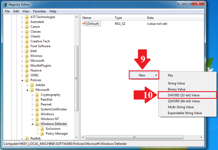Image resolution: width=218 pixels, height=150 pixels.
Task: Click the REG_SZ type cell
Action: (120, 24)
